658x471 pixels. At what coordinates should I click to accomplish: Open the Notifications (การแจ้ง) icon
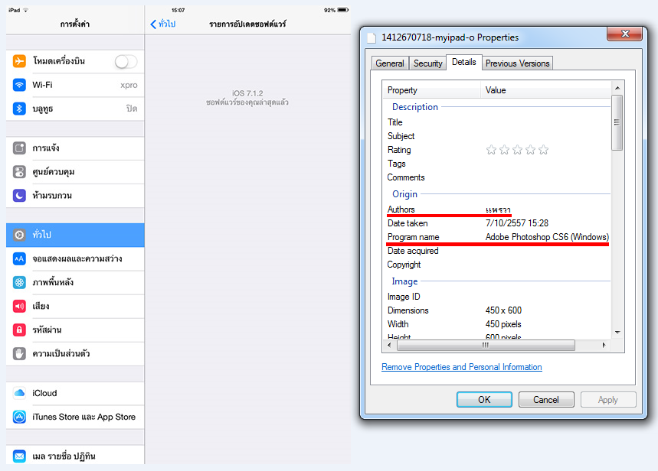(19, 148)
